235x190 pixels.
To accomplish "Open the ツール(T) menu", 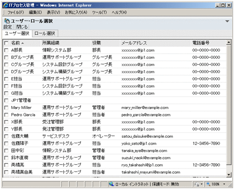I will pyautogui.click(x=100, y=12).
